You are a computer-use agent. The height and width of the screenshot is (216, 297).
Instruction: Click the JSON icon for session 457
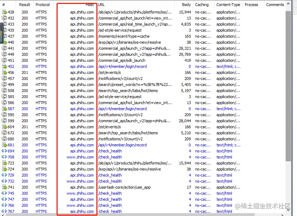click(x=4, y=79)
